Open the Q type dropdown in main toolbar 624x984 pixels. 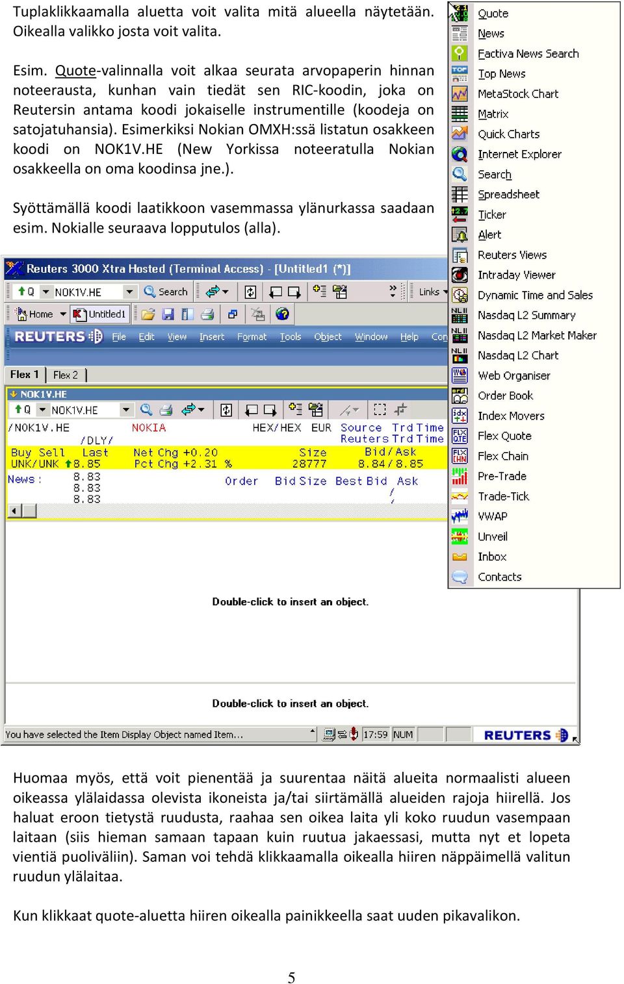coord(45,292)
